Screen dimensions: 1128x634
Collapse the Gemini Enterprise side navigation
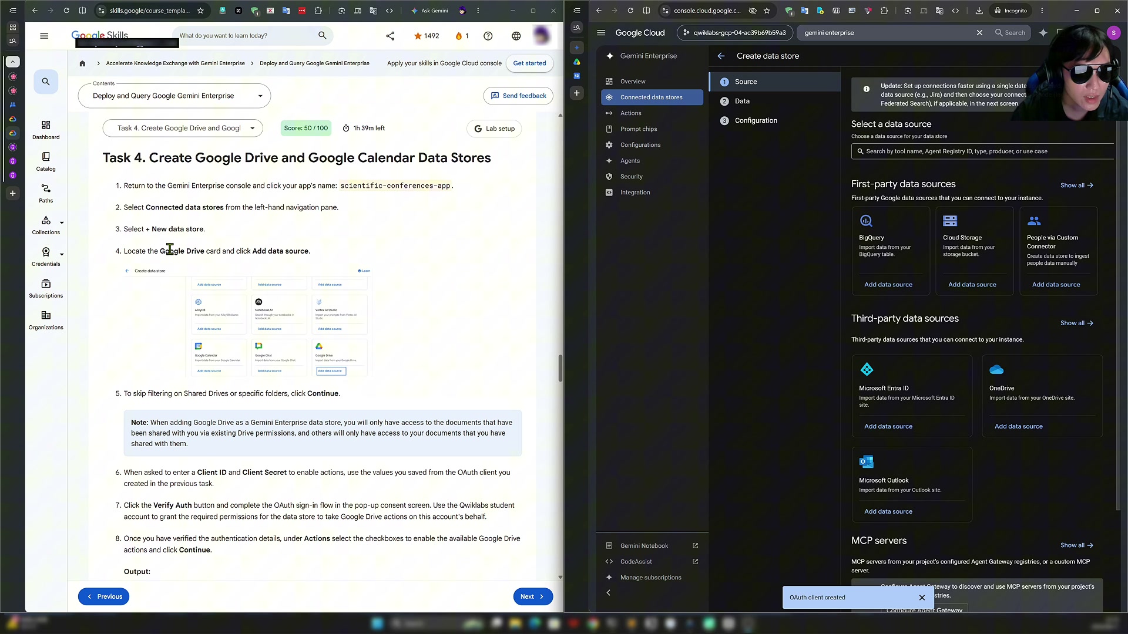(609, 593)
